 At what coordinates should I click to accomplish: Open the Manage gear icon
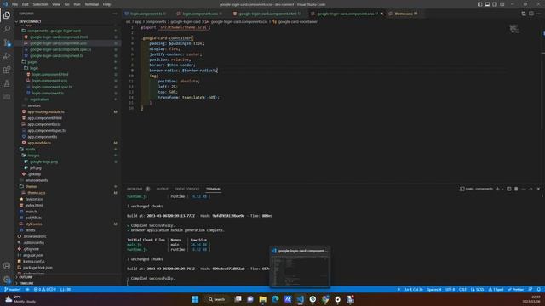pos(7,280)
